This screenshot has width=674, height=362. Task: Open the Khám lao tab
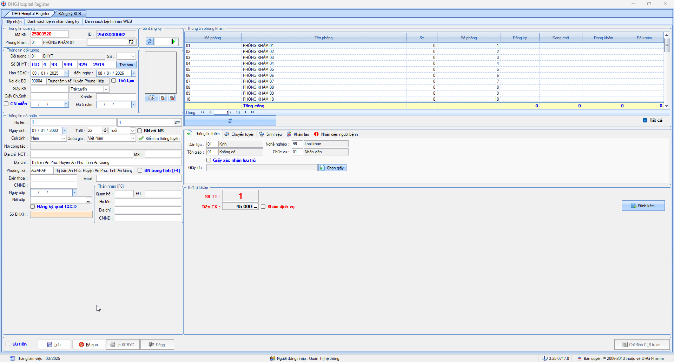coord(298,134)
